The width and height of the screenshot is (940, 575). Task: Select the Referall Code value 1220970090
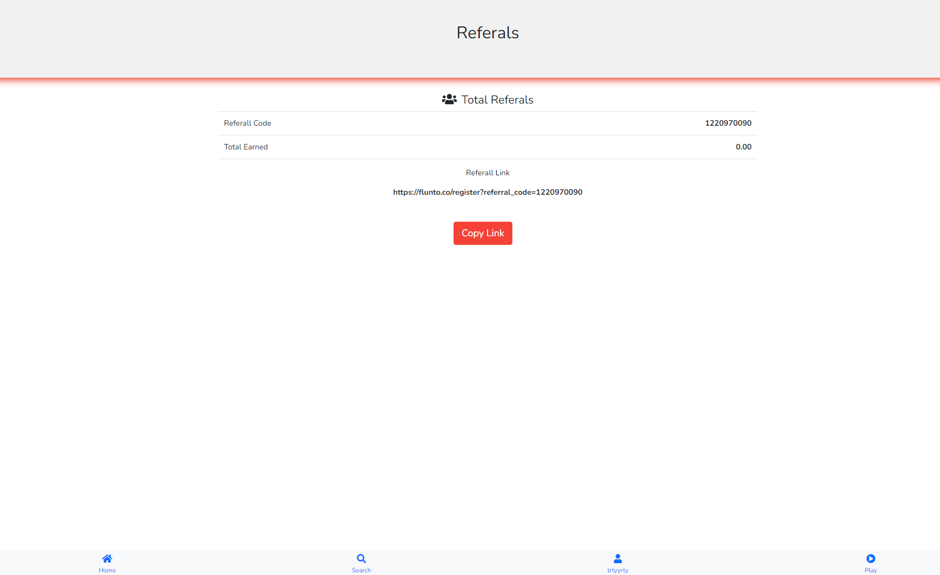(728, 123)
